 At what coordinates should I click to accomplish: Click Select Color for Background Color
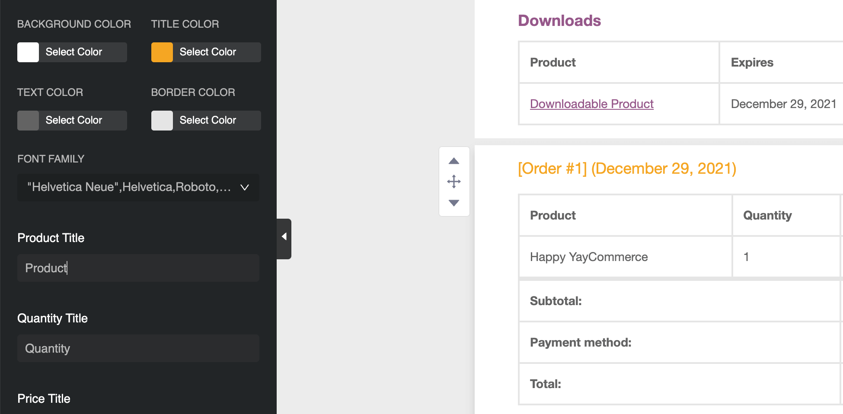pos(73,52)
